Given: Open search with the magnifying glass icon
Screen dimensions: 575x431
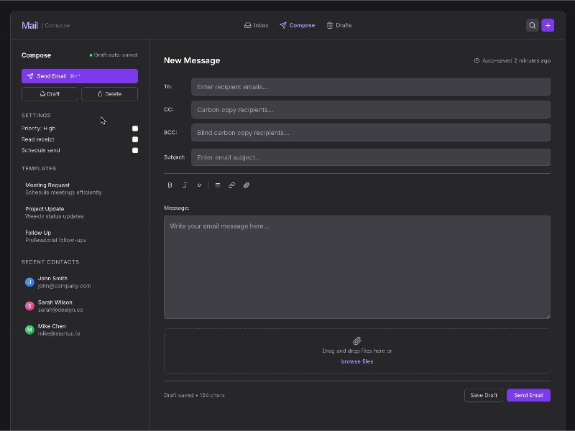Looking at the screenshot, I should [x=532, y=24].
